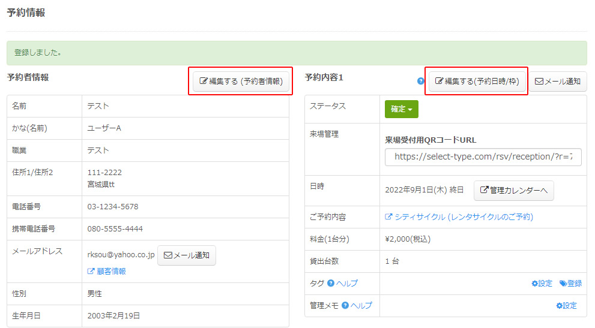Click the blue help icon beside 予約内容1
The height and width of the screenshot is (328, 595).
point(420,81)
